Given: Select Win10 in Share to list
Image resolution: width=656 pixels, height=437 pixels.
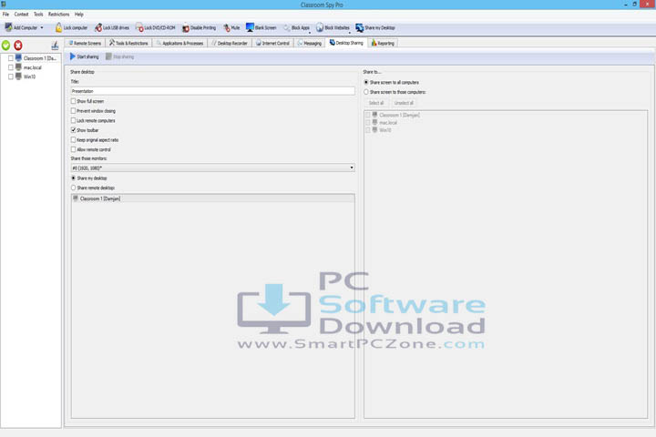Looking at the screenshot, I should [x=385, y=130].
